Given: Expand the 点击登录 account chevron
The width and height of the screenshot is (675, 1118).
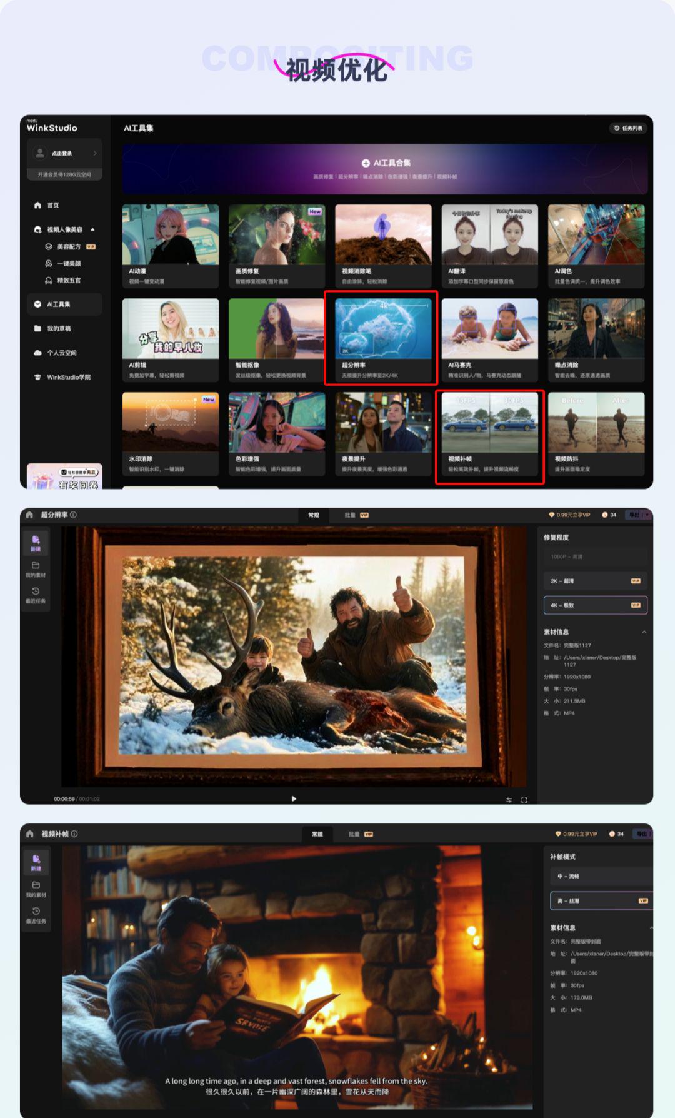Looking at the screenshot, I should (x=95, y=153).
